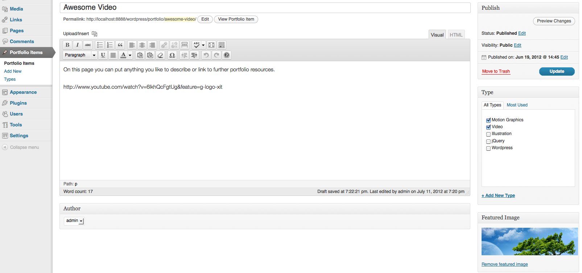Open the Paragraph format dropdown
The image size is (582, 273).
80,55
